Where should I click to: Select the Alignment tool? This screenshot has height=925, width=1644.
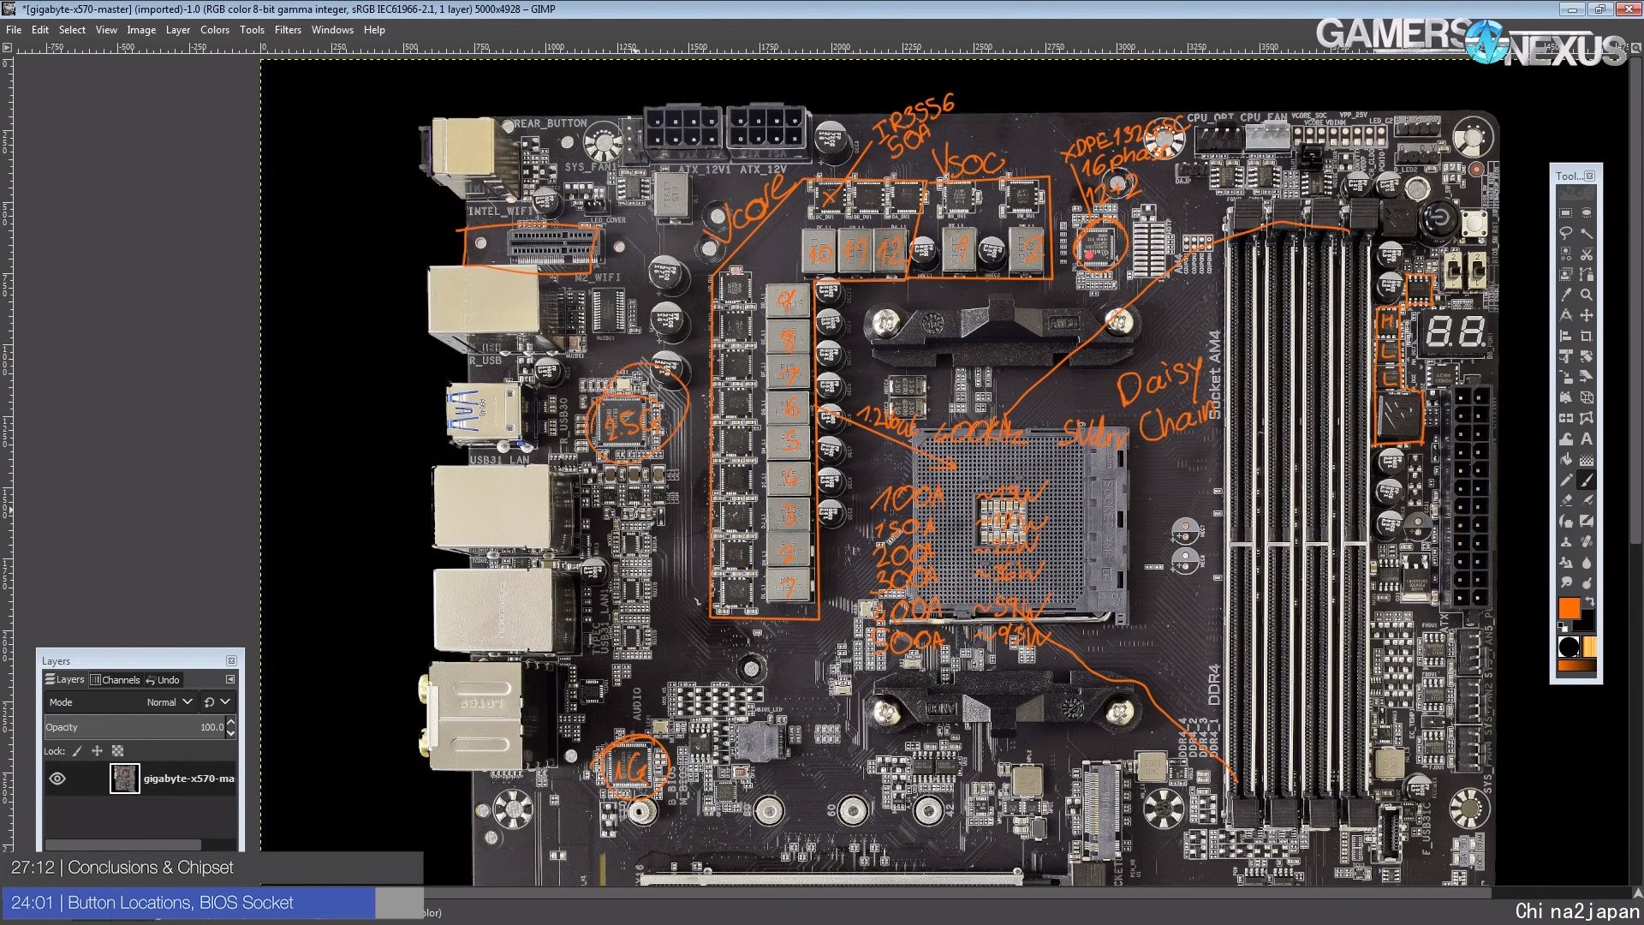[1566, 337]
